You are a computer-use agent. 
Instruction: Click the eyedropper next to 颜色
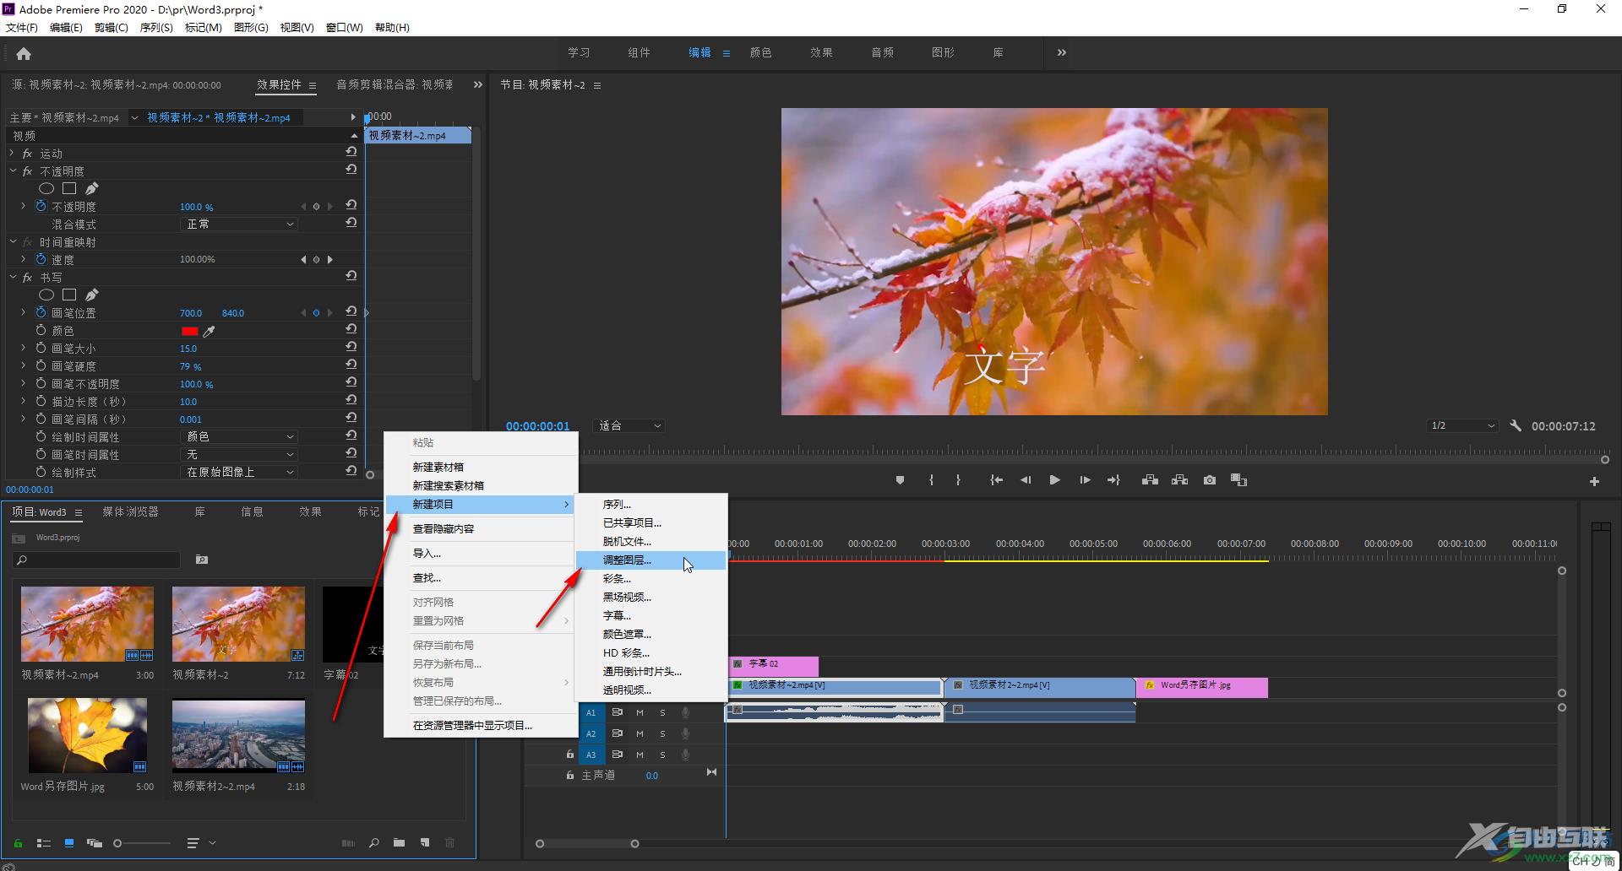pyautogui.click(x=209, y=332)
